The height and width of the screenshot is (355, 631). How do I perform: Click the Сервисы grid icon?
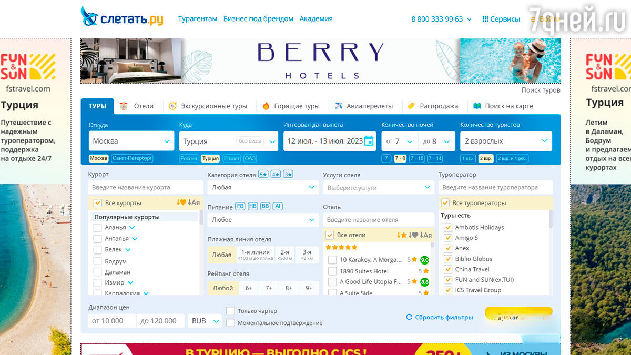[x=485, y=19]
